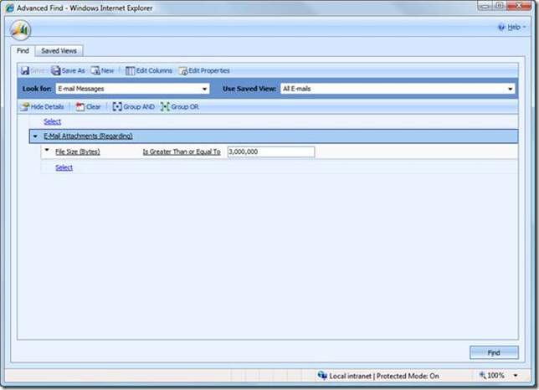Open Edit Properties from toolbar
This screenshot has height=390, width=539.
(182, 71)
